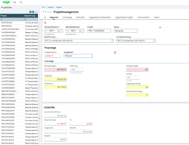
Task: Click the Projekt number field
Action: 99,31
